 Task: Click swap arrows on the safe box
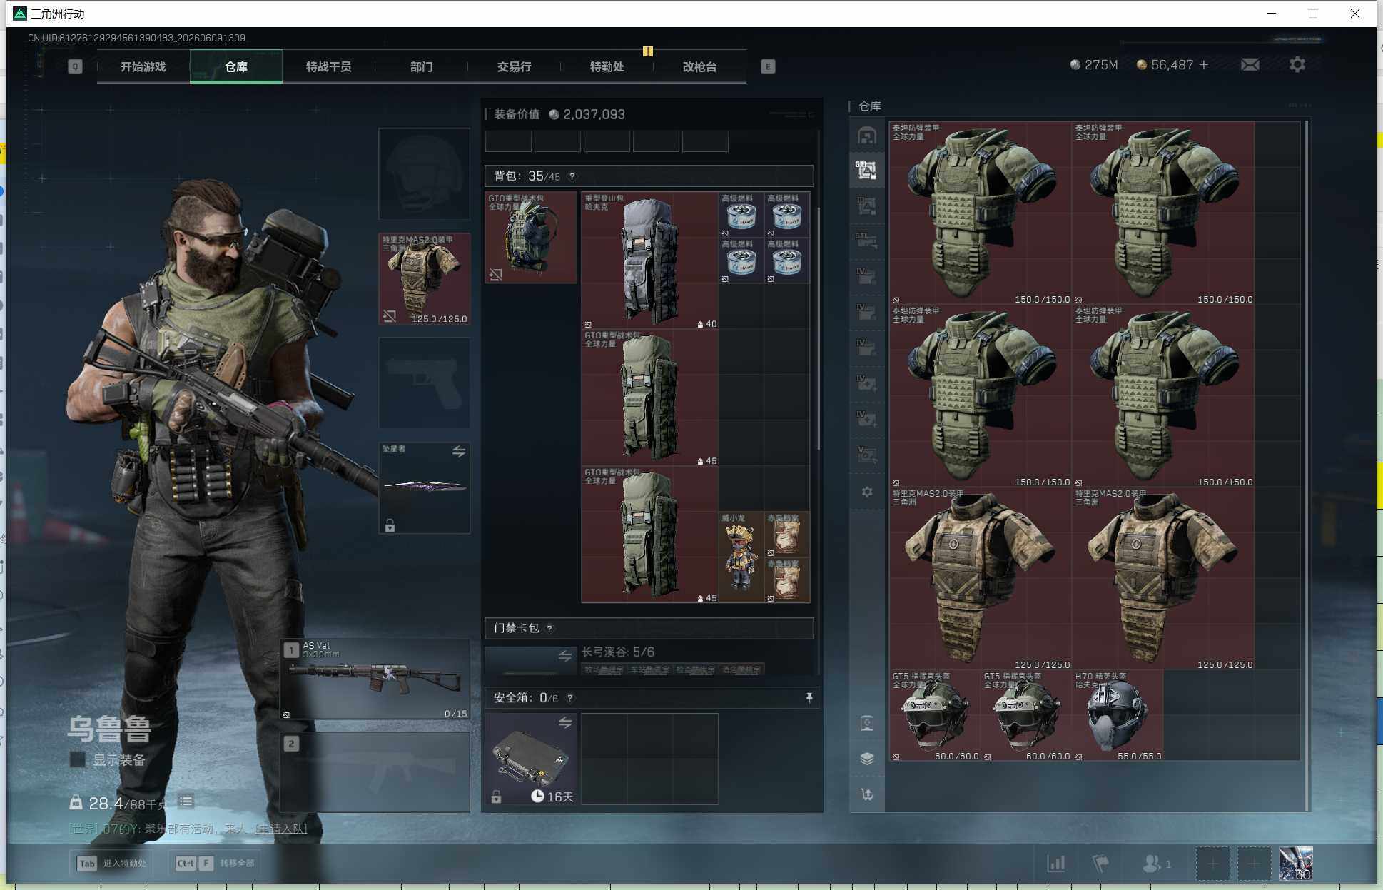click(x=565, y=723)
